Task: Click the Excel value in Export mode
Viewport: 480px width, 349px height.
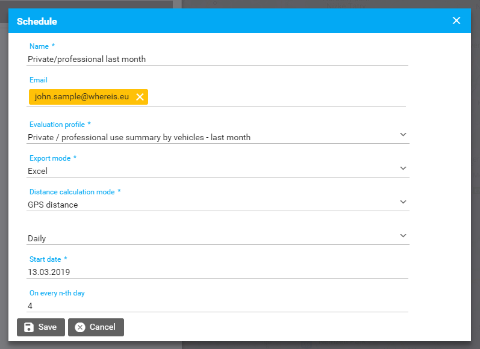Action: pos(38,171)
